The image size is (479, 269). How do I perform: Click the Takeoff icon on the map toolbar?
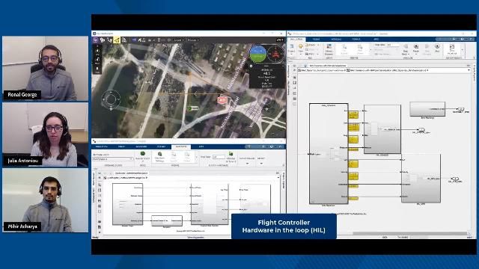pyautogui.click(x=97, y=50)
